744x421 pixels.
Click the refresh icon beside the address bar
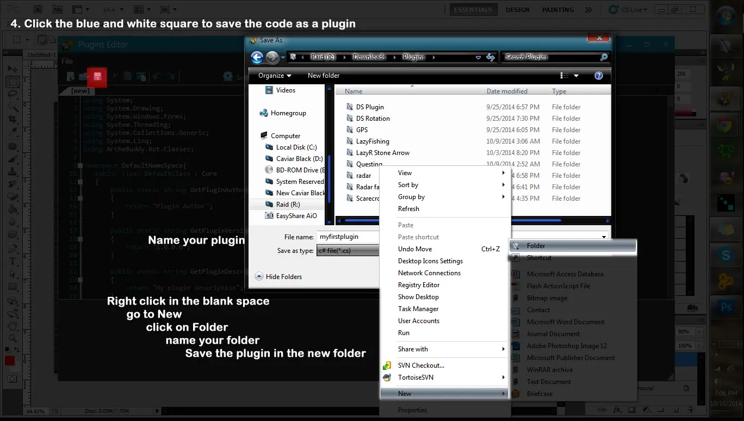[491, 57]
